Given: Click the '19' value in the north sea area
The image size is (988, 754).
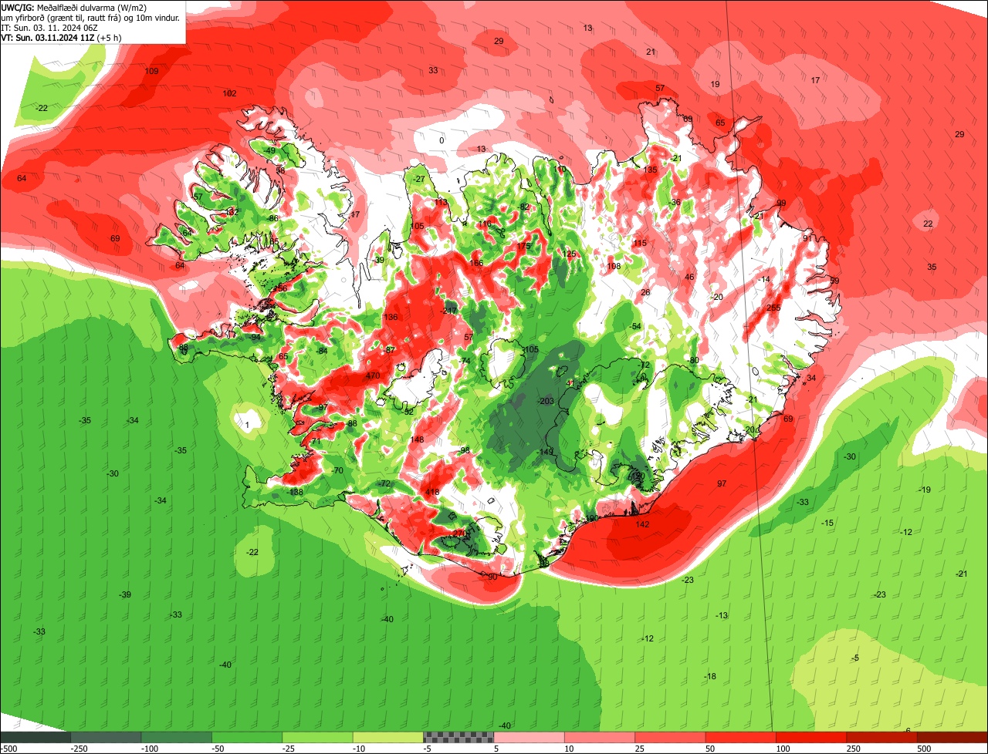Looking at the screenshot, I should [715, 84].
